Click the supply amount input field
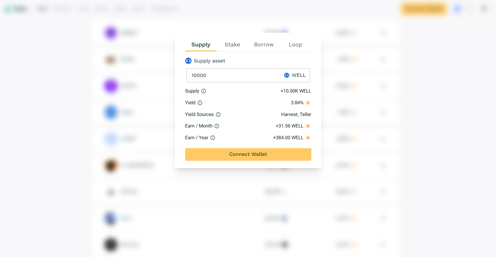The image size is (496, 257). point(233,75)
